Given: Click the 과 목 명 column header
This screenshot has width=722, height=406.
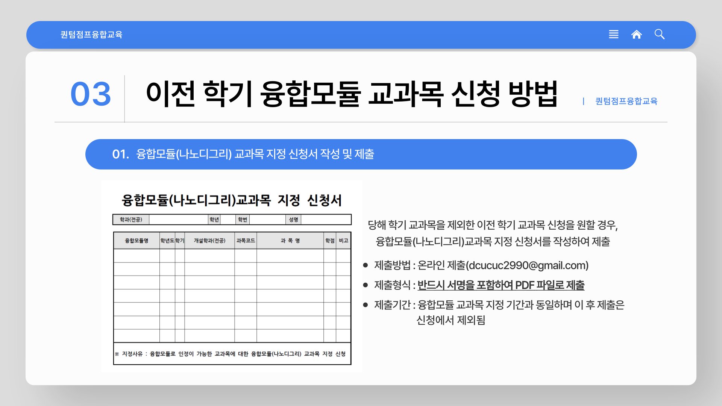Looking at the screenshot, I should [290, 241].
